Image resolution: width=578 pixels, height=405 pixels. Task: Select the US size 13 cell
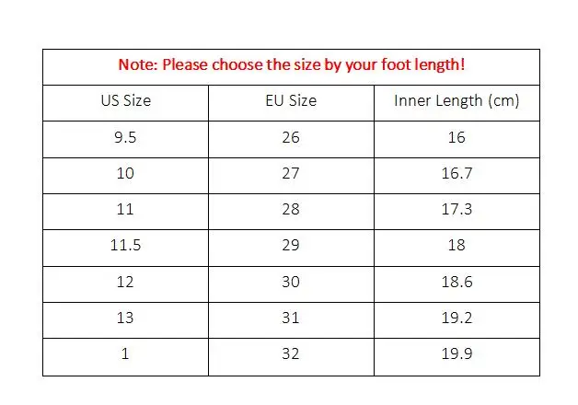[125, 318]
